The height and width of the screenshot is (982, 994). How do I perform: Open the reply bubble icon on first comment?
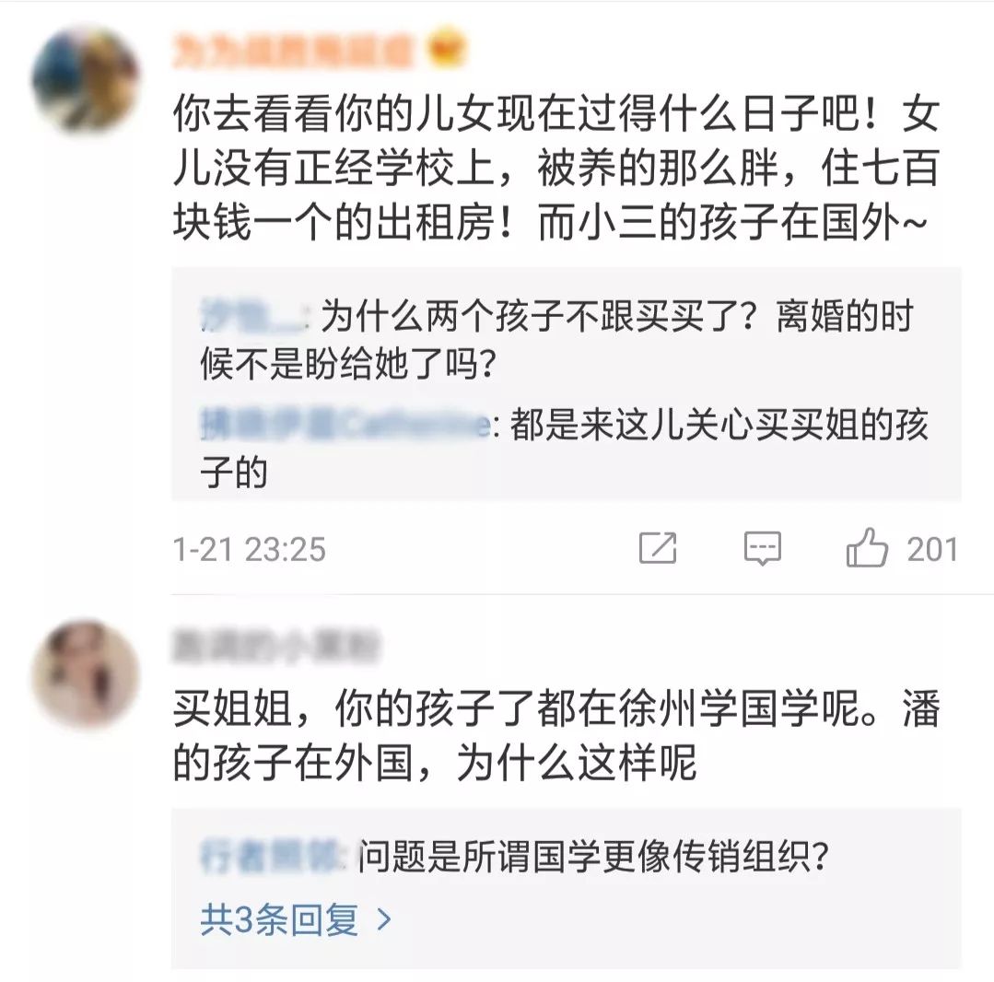click(762, 548)
